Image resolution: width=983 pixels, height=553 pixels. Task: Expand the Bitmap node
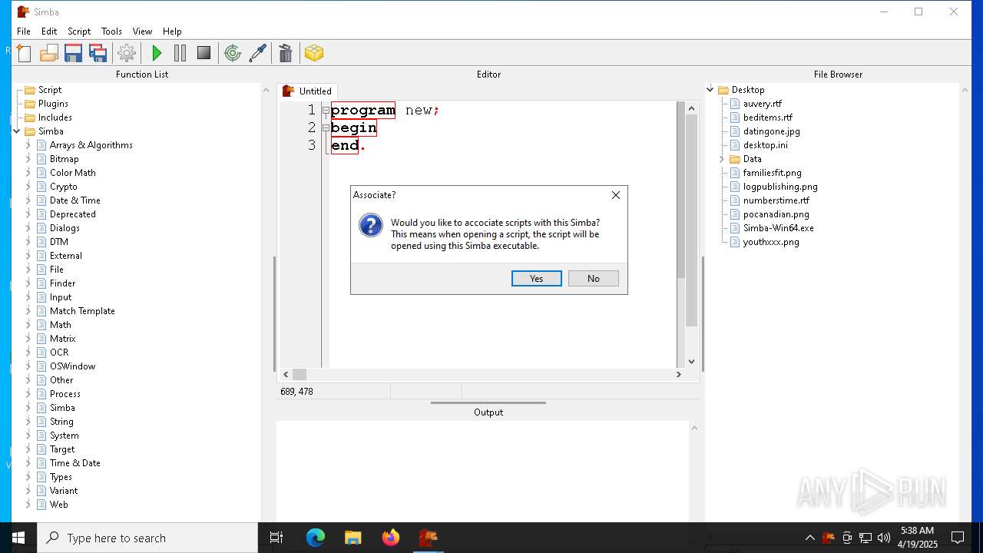[28, 159]
